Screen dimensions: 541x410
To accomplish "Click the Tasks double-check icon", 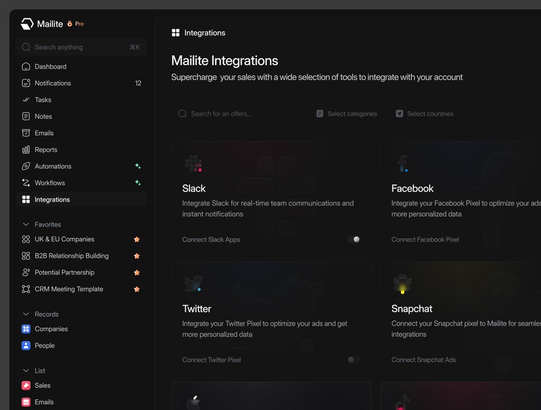I will (26, 100).
